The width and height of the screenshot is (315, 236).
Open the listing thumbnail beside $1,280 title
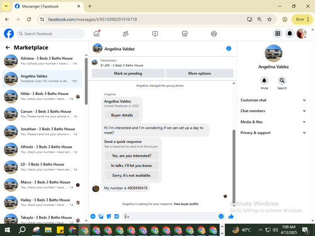click(95, 62)
